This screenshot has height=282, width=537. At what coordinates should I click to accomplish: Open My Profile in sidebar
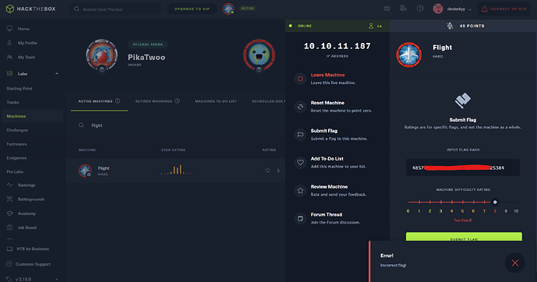(27, 43)
